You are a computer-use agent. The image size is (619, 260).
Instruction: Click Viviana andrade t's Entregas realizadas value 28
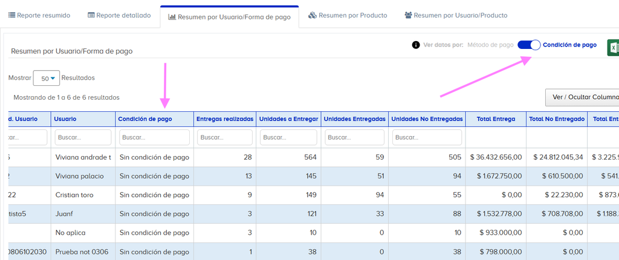click(248, 157)
